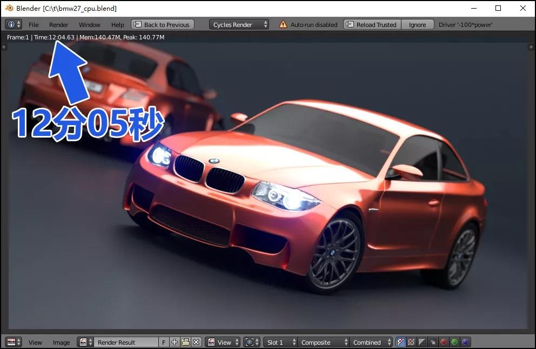Viewport: 536px width, 349px height.
Task: Browse linked images with image icon dropdown
Action: click(x=85, y=342)
